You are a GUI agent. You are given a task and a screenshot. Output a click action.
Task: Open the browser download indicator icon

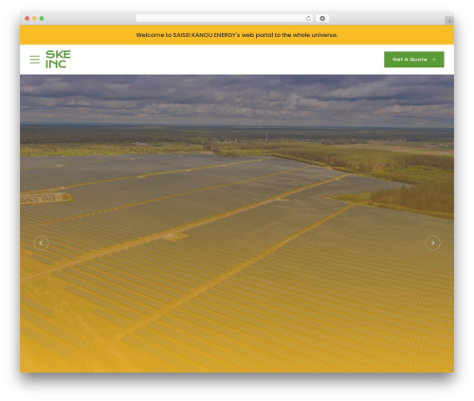(322, 19)
